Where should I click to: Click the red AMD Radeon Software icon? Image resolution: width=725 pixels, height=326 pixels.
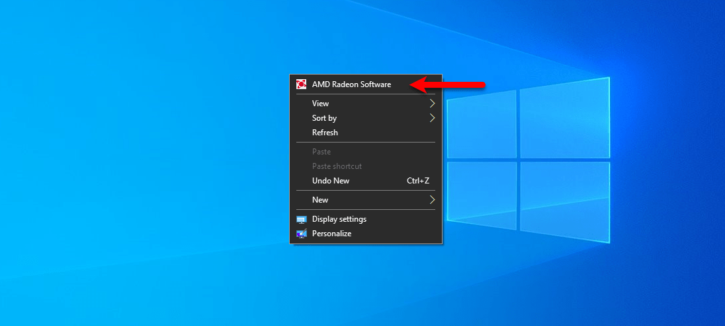coord(302,84)
